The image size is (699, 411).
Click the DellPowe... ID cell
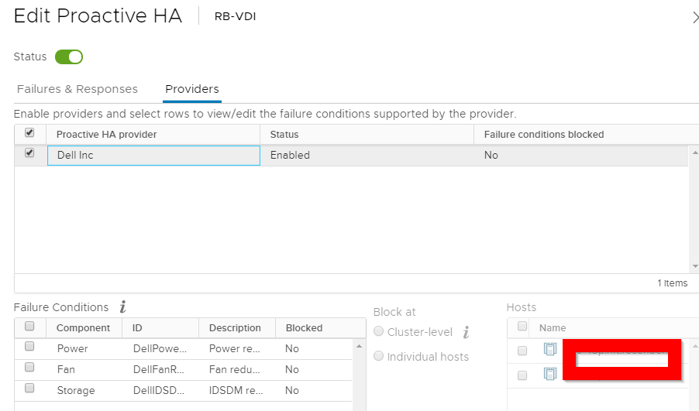(x=160, y=348)
